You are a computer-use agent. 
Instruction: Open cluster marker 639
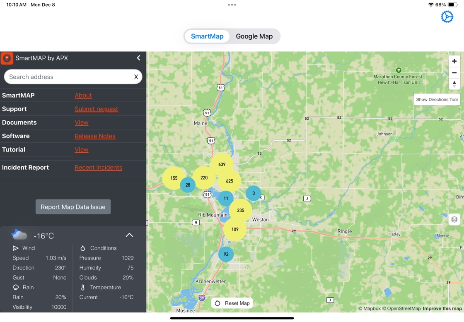point(222,164)
